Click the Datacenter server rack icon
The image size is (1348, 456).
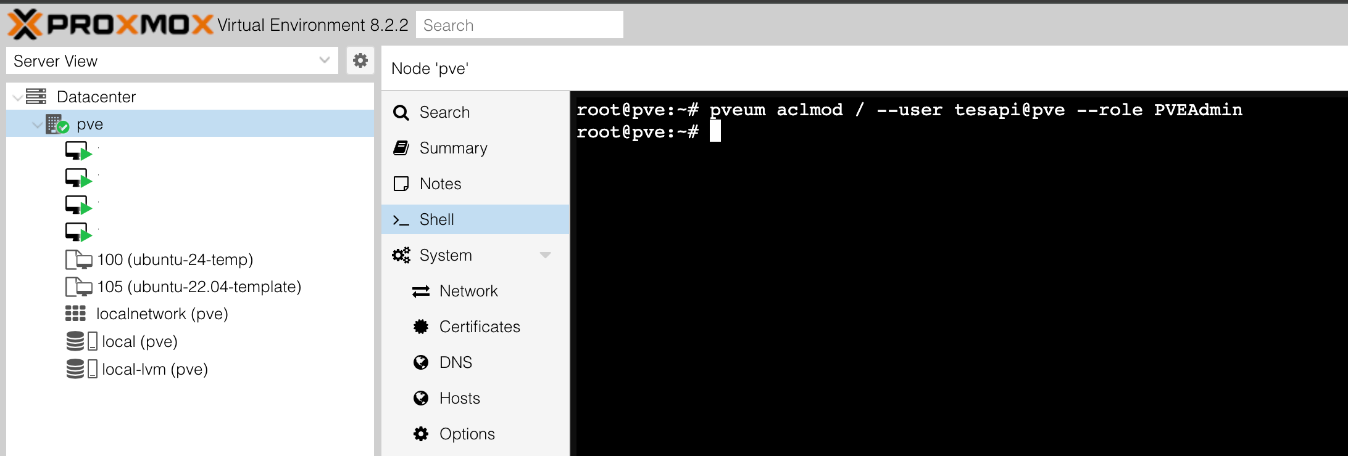36,97
